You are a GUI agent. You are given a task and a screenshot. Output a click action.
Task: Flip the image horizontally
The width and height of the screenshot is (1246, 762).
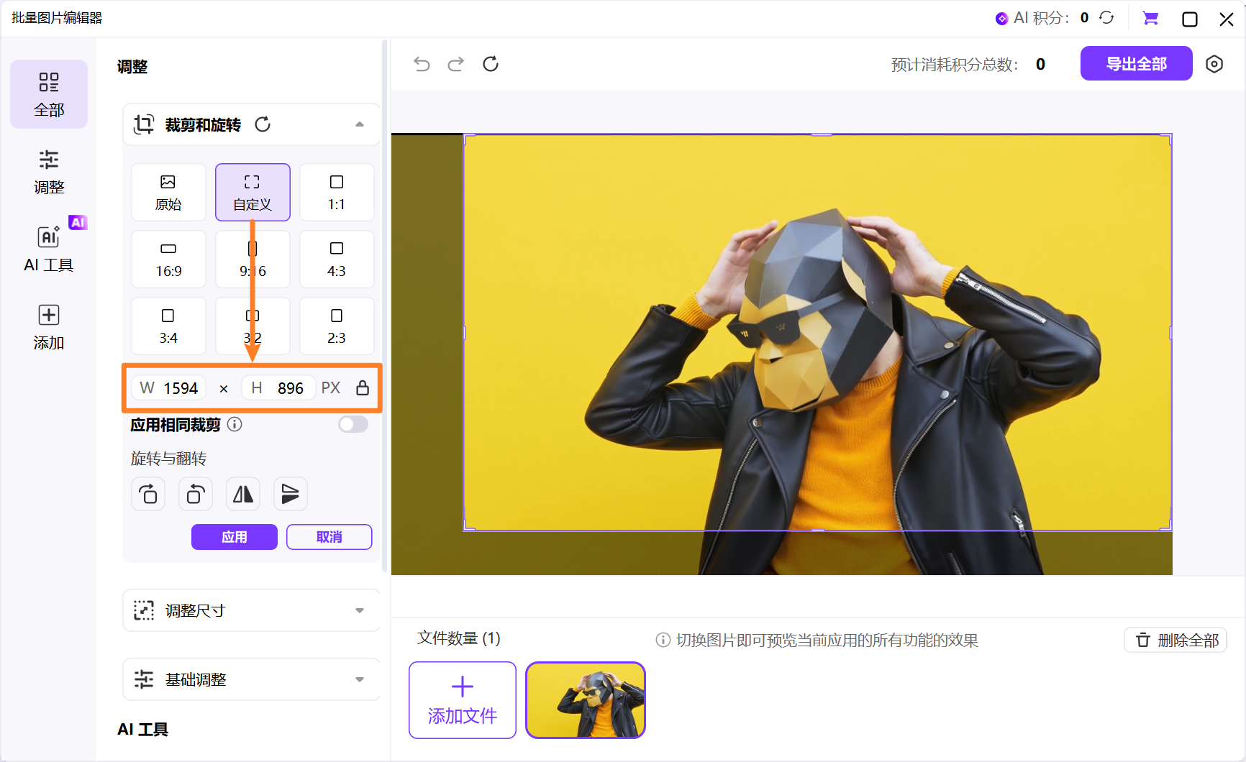point(243,494)
